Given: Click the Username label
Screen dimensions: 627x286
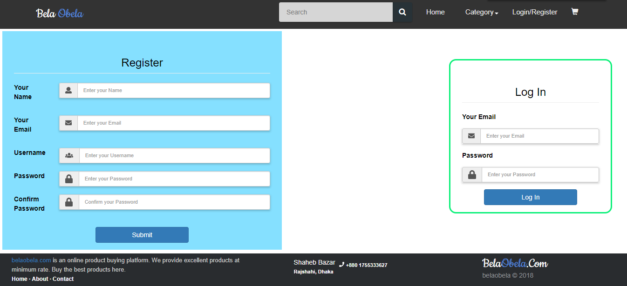Looking at the screenshot, I should [30, 153].
